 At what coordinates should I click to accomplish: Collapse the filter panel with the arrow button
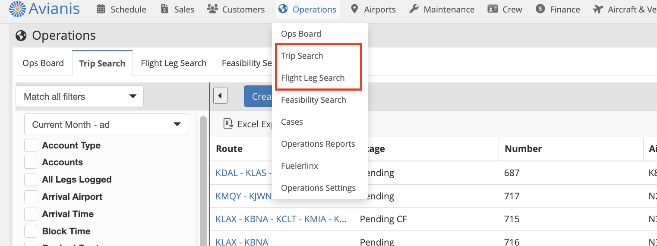220,96
